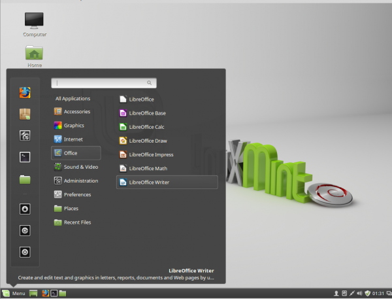Launch Firefox from the bottom panel
Screen dimensions: 392x299
point(46,293)
